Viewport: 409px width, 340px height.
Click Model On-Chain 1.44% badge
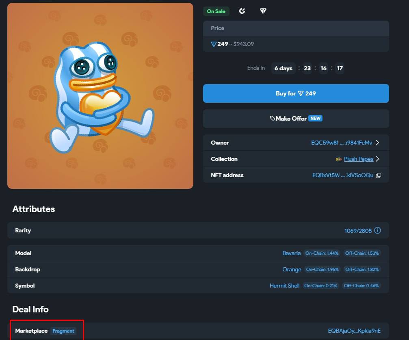322,253
